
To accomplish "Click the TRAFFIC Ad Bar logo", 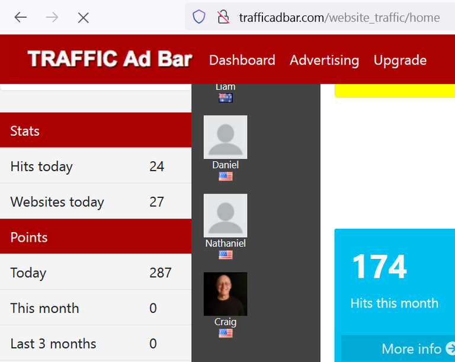I will [110, 59].
